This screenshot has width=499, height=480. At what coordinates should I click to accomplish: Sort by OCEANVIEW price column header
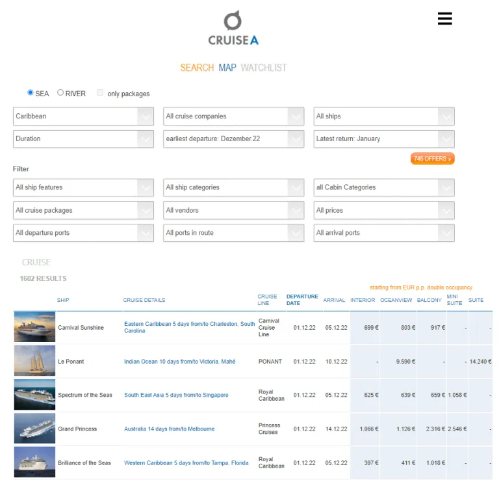pyautogui.click(x=396, y=300)
